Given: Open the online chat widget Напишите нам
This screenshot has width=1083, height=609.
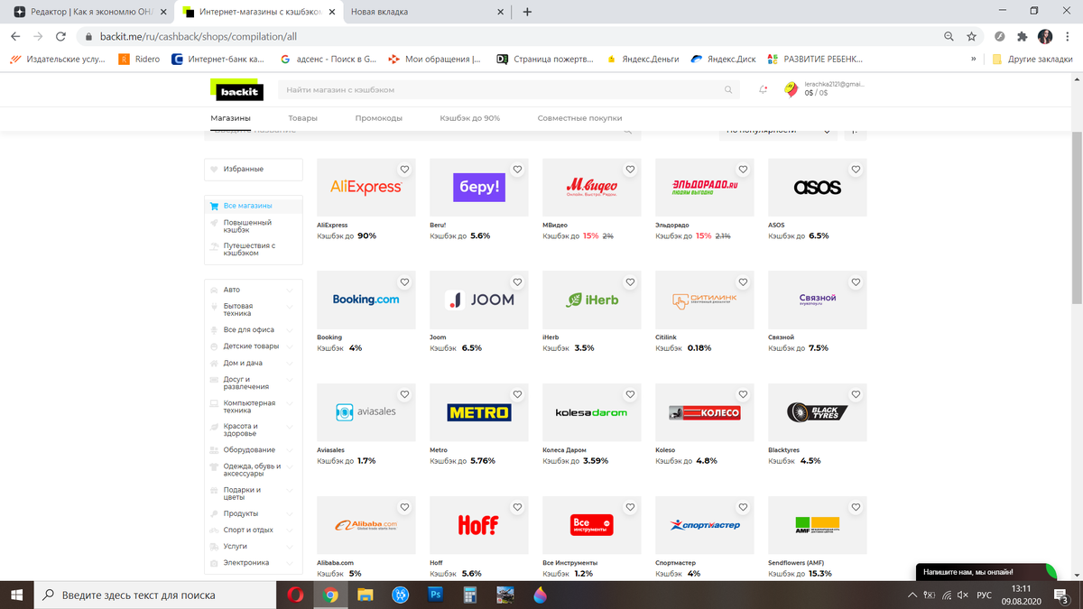Looking at the screenshot, I should pos(986,572).
